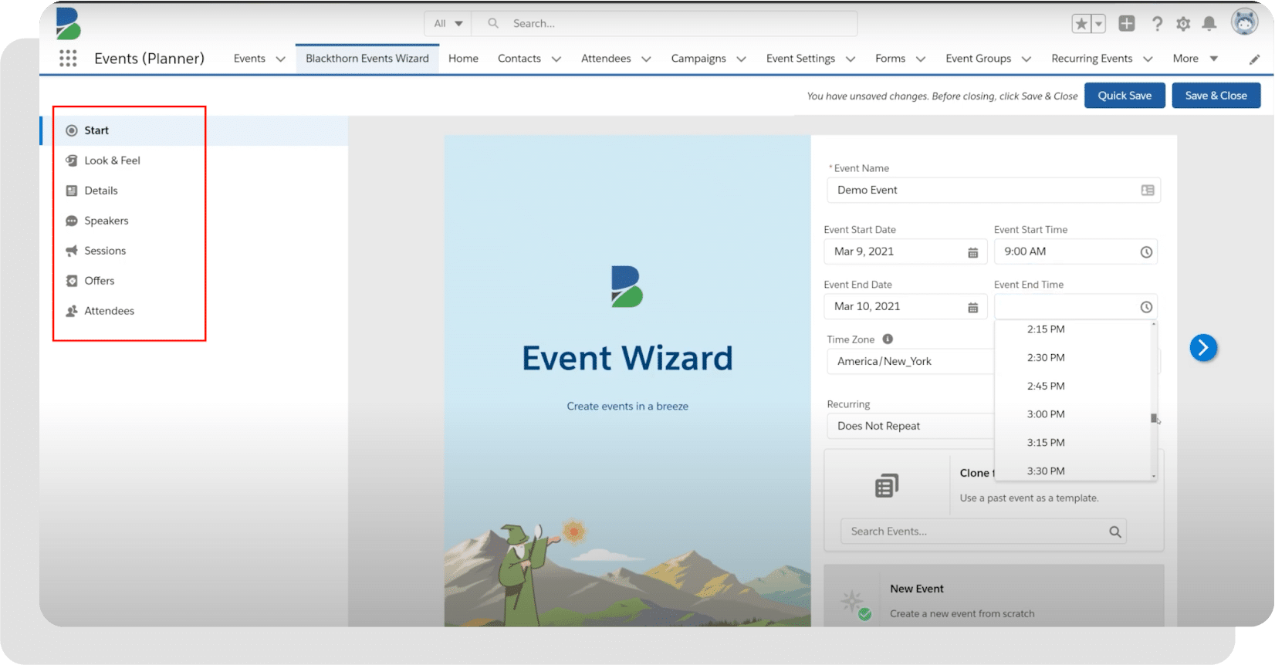Viewport: 1275px width, 665px height.
Task: Expand the Event Groups tab chevron
Action: (x=1026, y=59)
